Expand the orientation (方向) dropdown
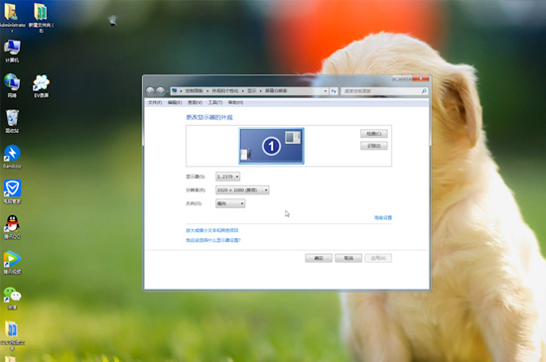Viewport: 546px width, 362px height. pyautogui.click(x=230, y=203)
